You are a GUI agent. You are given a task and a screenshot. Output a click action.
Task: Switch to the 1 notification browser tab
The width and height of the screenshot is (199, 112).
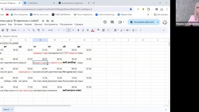point(39,3)
